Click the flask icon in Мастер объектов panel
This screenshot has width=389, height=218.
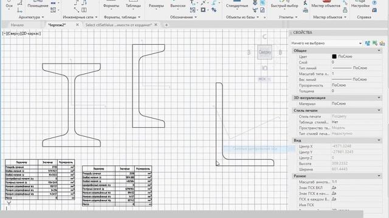pos(345,10)
